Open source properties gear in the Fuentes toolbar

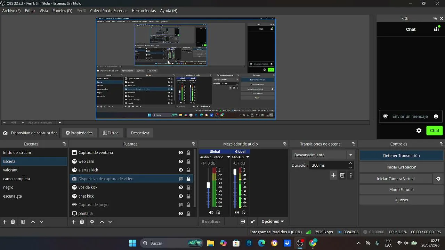point(92,222)
